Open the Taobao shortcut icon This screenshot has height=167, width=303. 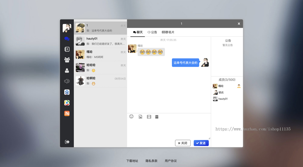(x=67, y=113)
